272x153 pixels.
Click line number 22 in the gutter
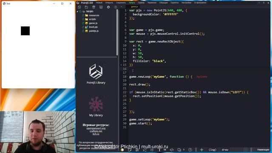tap(125, 92)
